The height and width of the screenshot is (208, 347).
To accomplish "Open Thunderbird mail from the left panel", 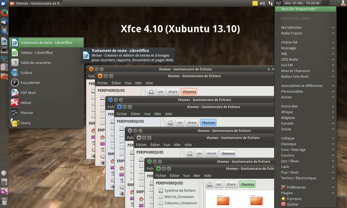I will pyautogui.click(x=4, y=21).
